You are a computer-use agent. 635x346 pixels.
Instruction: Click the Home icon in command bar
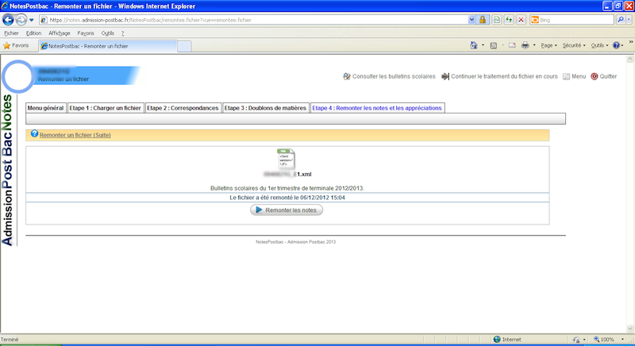(x=474, y=46)
